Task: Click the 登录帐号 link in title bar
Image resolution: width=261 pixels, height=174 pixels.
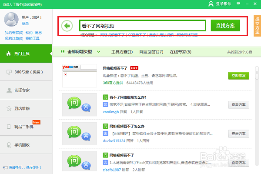Action: pyautogui.click(x=224, y=4)
